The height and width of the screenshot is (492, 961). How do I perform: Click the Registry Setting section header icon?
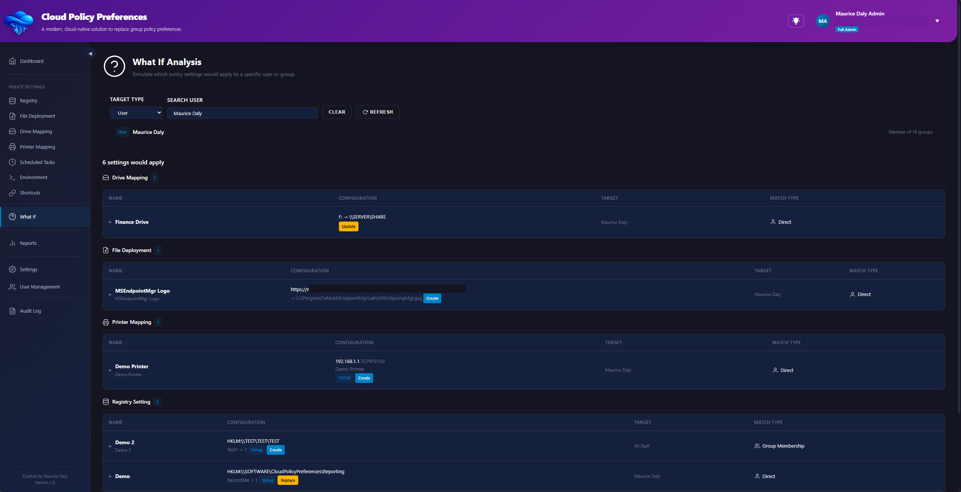coord(106,402)
